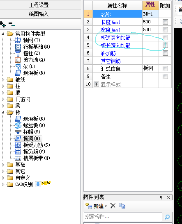Expand the CAD识别 tree node
Viewport: 182px width, 224px height.
(x=3, y=184)
